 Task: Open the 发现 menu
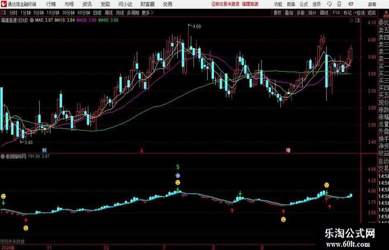click(x=105, y=4)
